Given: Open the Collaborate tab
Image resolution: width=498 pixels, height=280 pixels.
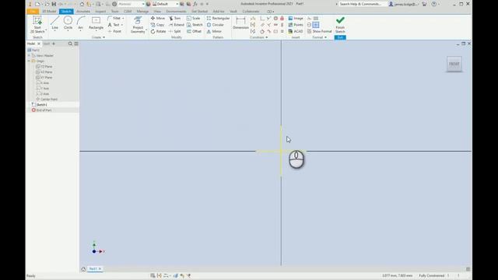Looking at the screenshot, I should 251,12.
